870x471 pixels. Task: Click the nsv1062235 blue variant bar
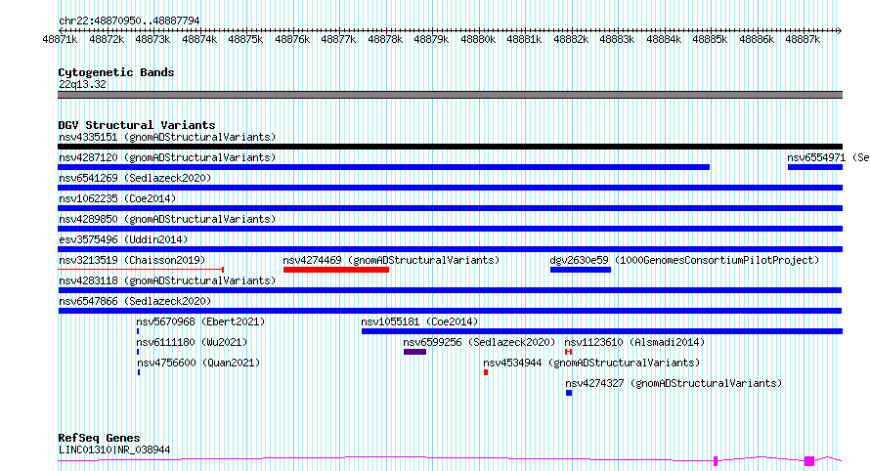click(450, 208)
